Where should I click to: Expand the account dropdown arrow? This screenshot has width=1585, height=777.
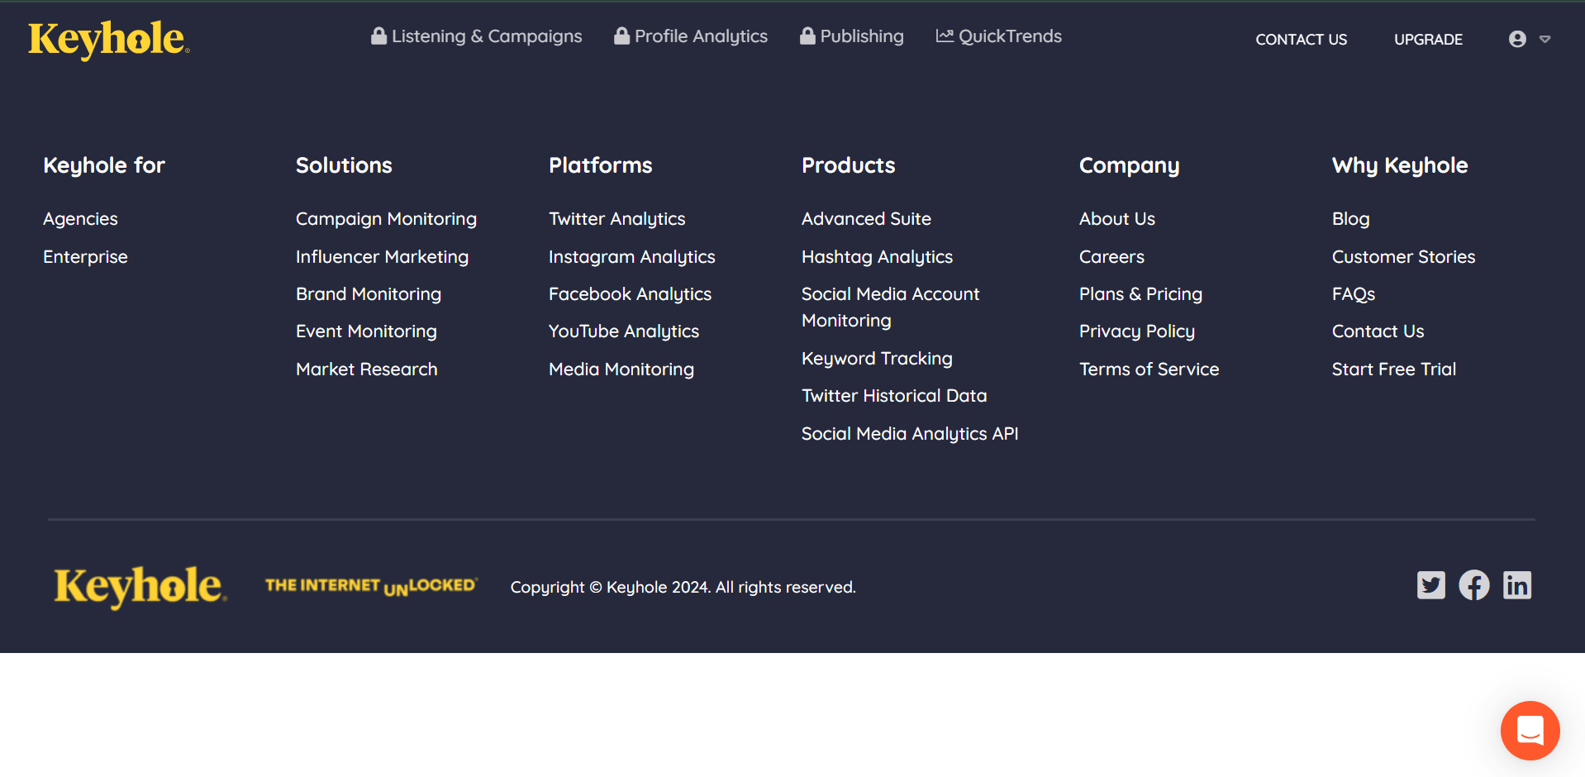(x=1545, y=39)
